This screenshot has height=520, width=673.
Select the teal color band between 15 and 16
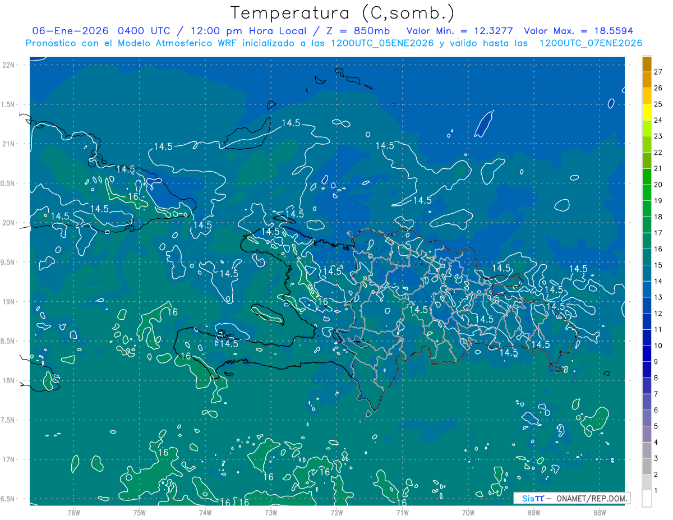[647, 257]
